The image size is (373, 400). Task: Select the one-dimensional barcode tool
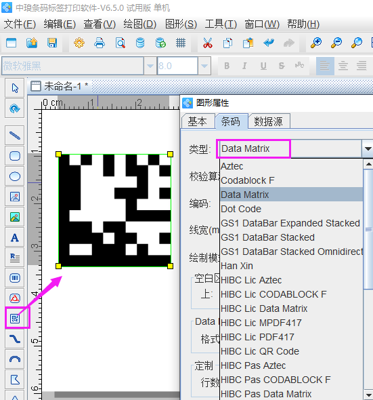click(15, 278)
